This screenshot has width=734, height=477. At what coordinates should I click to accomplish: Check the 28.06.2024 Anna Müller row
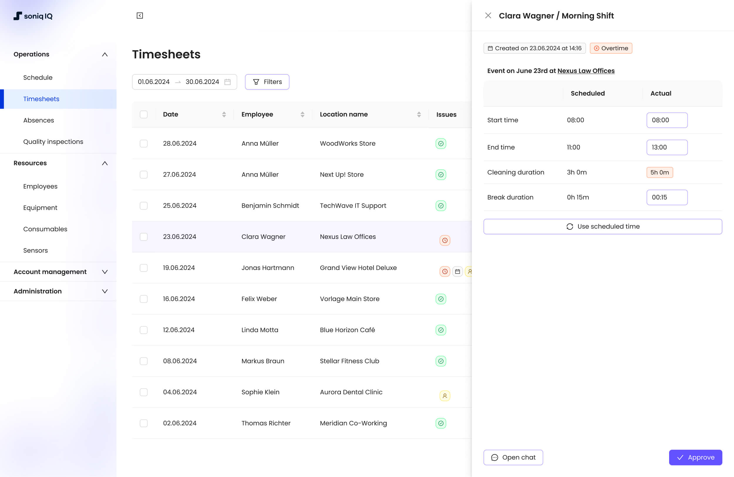(144, 143)
